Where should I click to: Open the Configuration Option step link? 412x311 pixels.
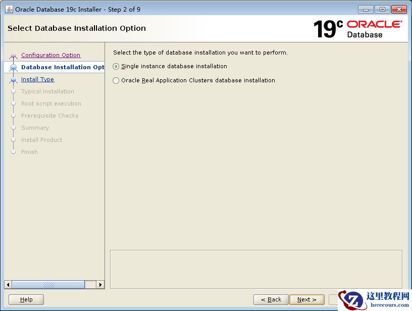point(50,55)
